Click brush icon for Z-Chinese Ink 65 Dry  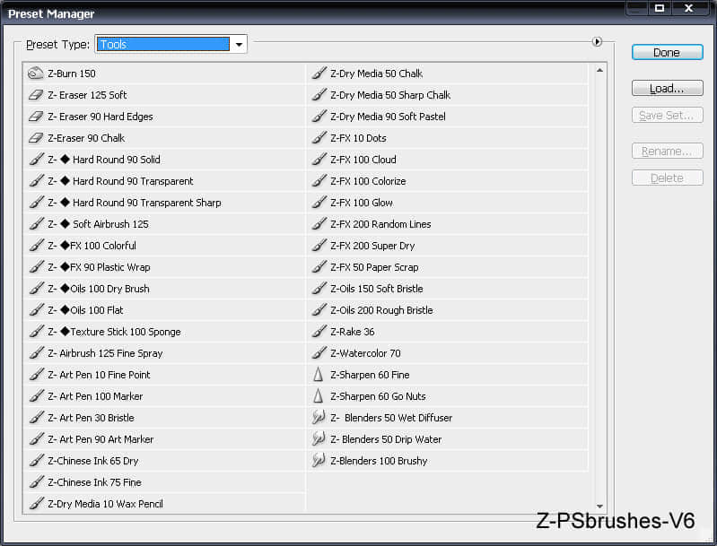37,460
